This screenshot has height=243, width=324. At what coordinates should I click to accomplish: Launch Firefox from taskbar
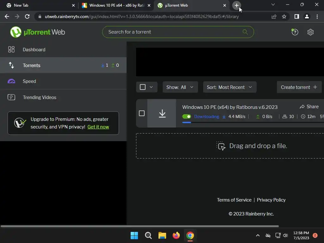pos(176,235)
